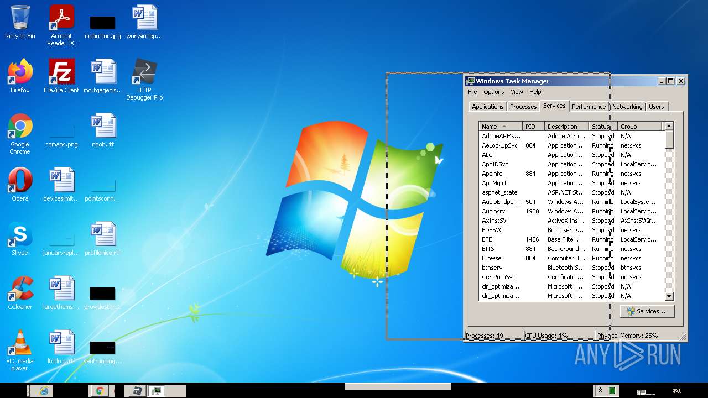
Task: Select the mortgagedis... document icon
Action: click(103, 76)
